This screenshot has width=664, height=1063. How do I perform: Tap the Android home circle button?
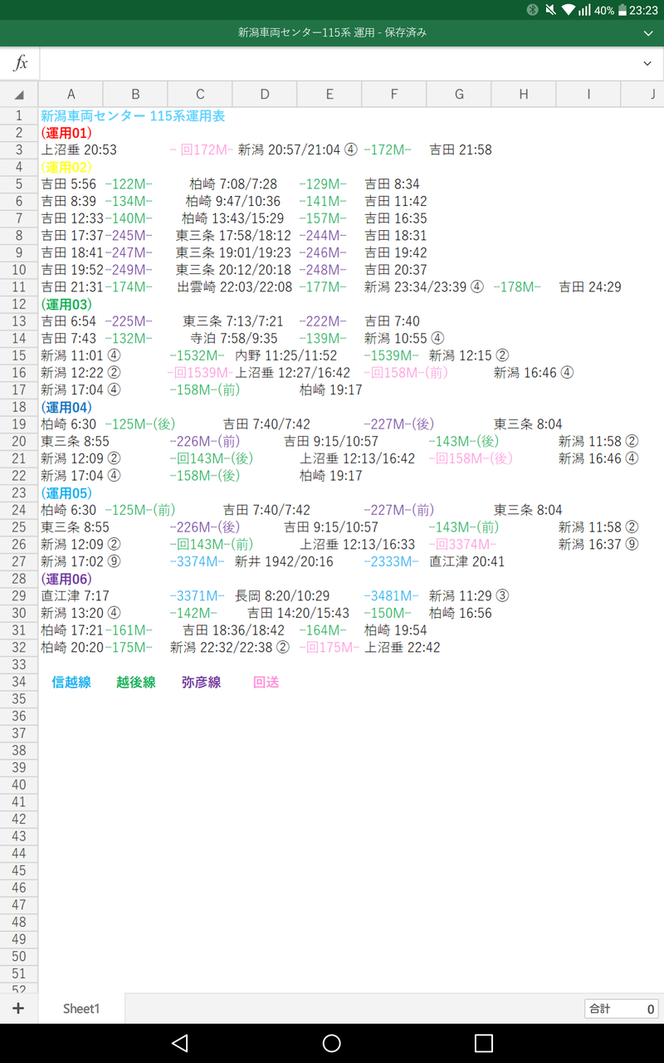[332, 1043]
